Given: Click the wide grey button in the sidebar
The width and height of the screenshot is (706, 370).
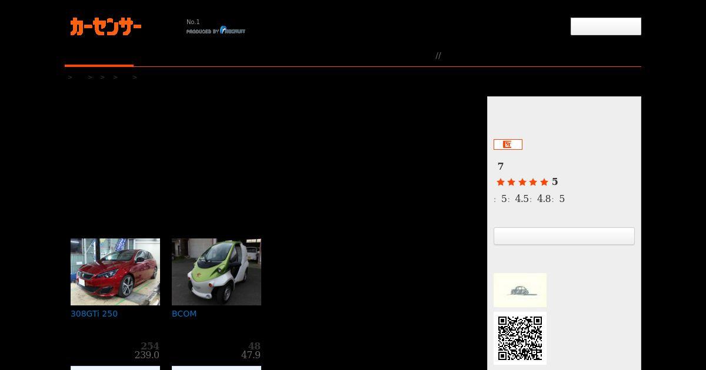Looking at the screenshot, I should click(564, 236).
